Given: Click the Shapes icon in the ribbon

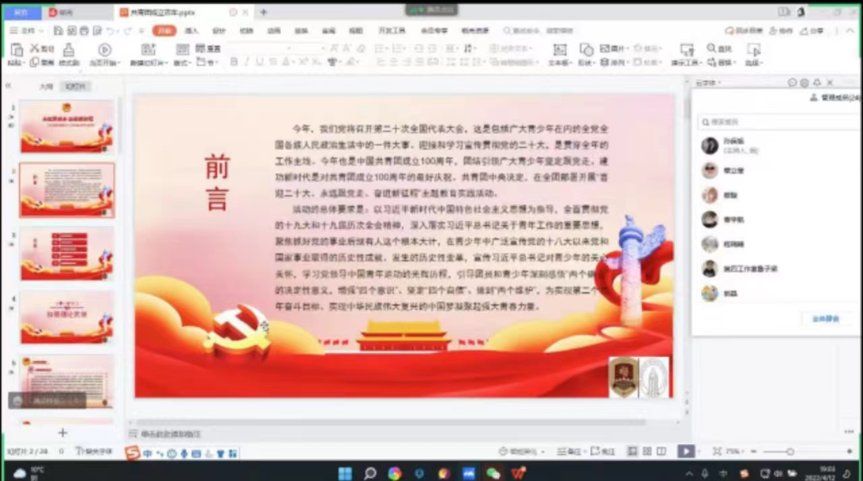Looking at the screenshot, I should point(586,51).
